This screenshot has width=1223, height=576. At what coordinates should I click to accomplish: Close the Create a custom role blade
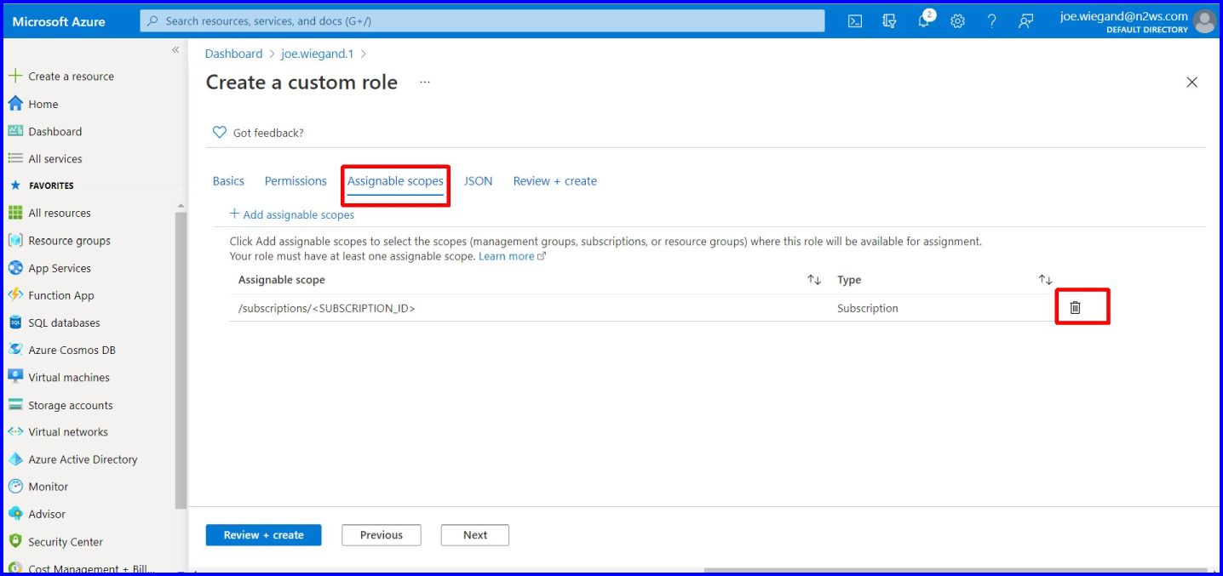tap(1192, 83)
